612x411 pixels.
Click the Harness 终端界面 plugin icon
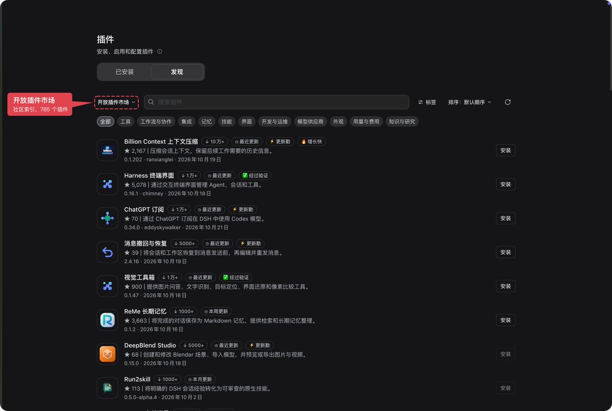tap(107, 184)
